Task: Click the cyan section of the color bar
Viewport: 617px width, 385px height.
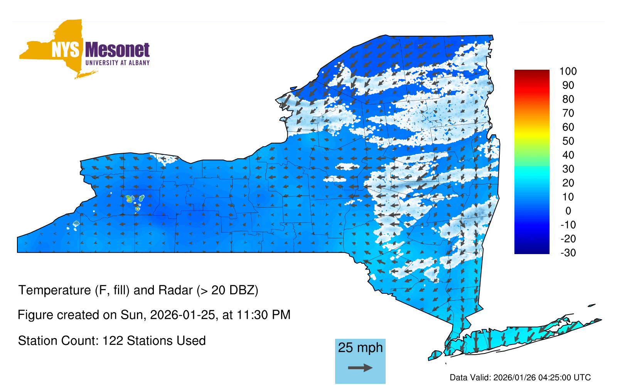Action: tap(532, 175)
